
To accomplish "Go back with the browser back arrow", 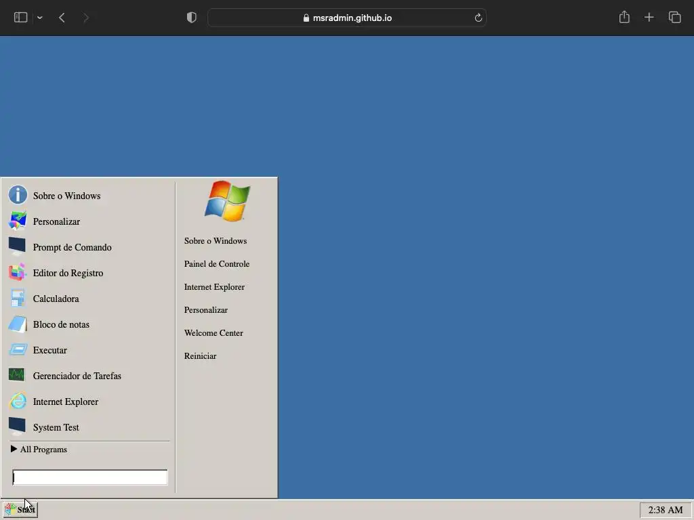I will click(62, 18).
